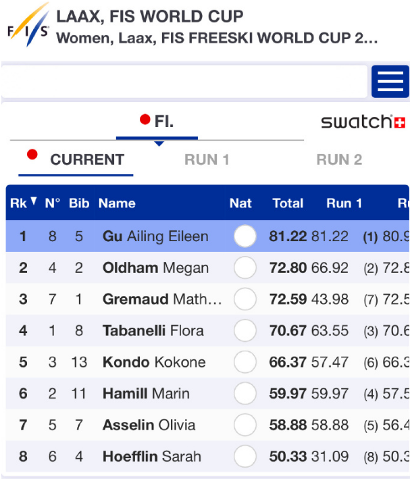410x479 pixels.
Task: Switch to the RUN 1 tab
Action: point(207,160)
